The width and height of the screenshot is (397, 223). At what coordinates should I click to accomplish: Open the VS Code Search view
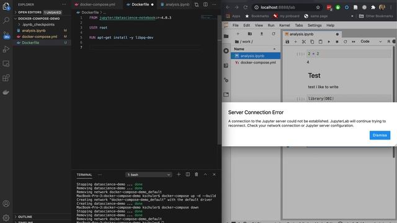coord(6,20)
